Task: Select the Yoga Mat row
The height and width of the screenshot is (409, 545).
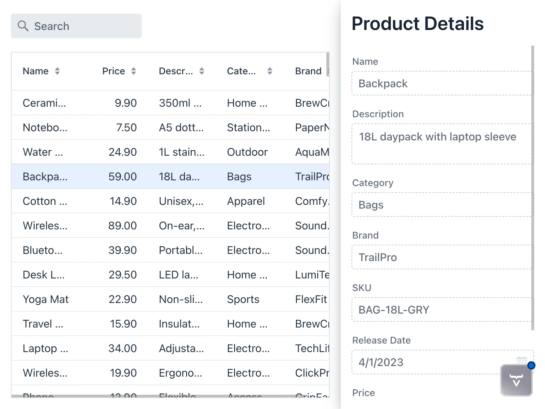Action: pos(136,299)
